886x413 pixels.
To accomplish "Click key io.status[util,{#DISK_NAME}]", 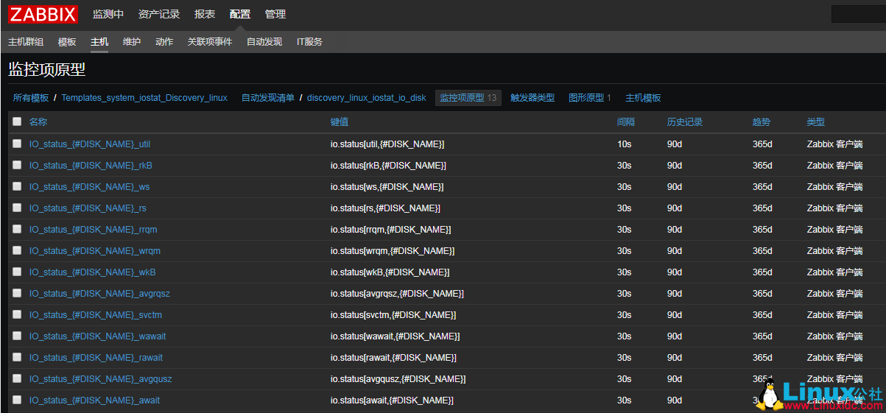I will click(x=387, y=144).
